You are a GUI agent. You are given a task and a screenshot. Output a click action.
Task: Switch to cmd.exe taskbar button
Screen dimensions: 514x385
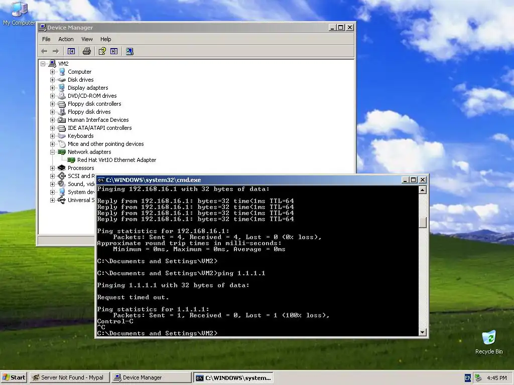pos(233,378)
